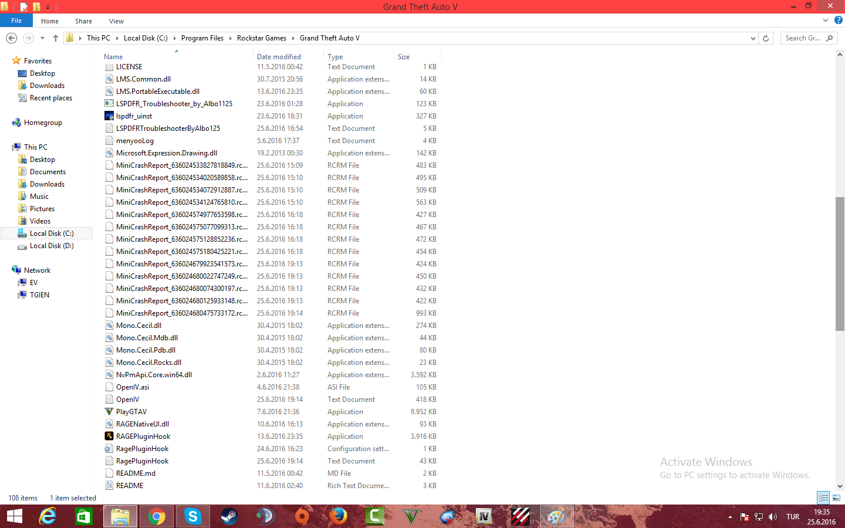Screen dimensions: 845x528
Task: Click the Favorites star icon
Action: coord(16,61)
